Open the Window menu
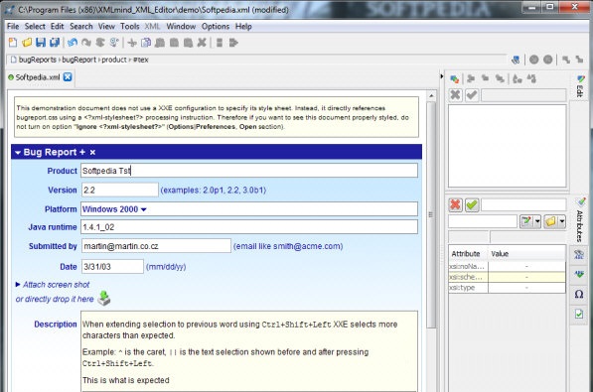The width and height of the screenshot is (593, 392). coord(181,27)
